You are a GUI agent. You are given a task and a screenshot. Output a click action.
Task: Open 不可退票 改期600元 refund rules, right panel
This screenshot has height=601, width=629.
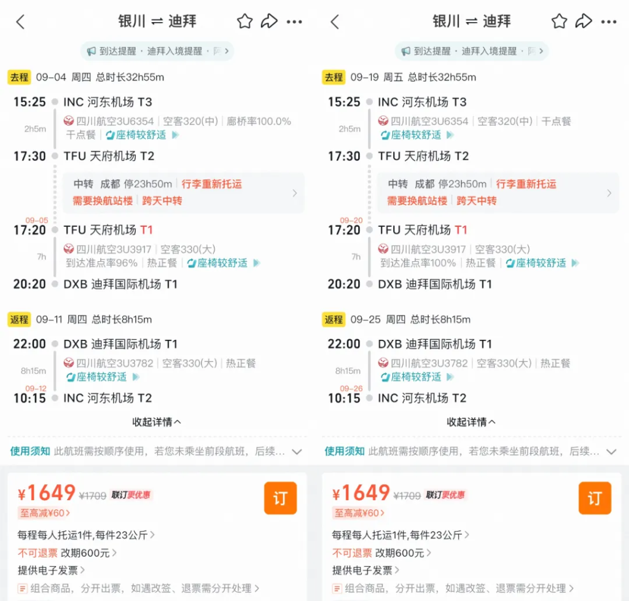pos(382,553)
